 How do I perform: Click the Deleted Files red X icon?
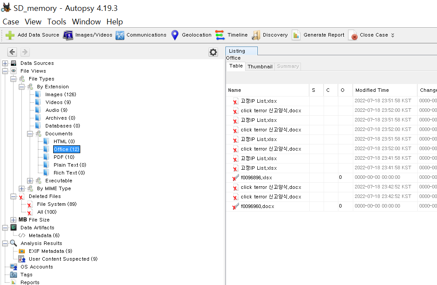tap(21, 197)
